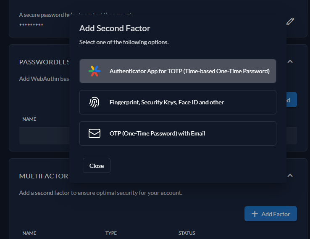Click the TYPE column header

tap(111, 233)
